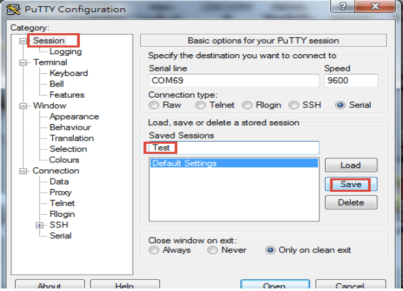This screenshot has width=403, height=291.
Task: Open the Features category
Action: 67,95
